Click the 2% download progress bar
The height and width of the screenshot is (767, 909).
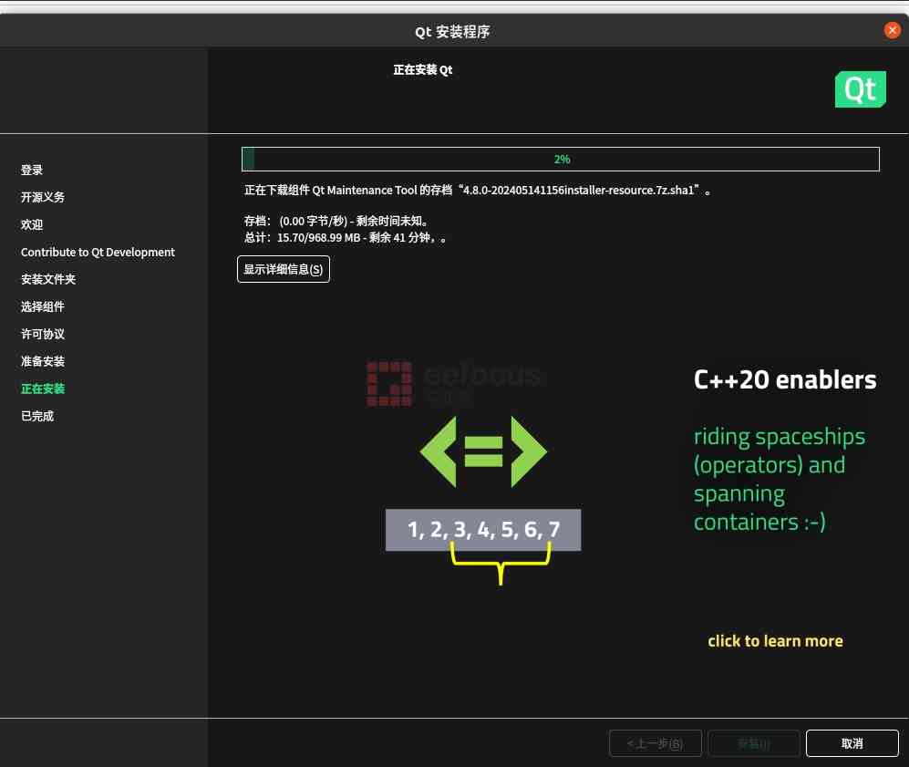pyautogui.click(x=562, y=159)
